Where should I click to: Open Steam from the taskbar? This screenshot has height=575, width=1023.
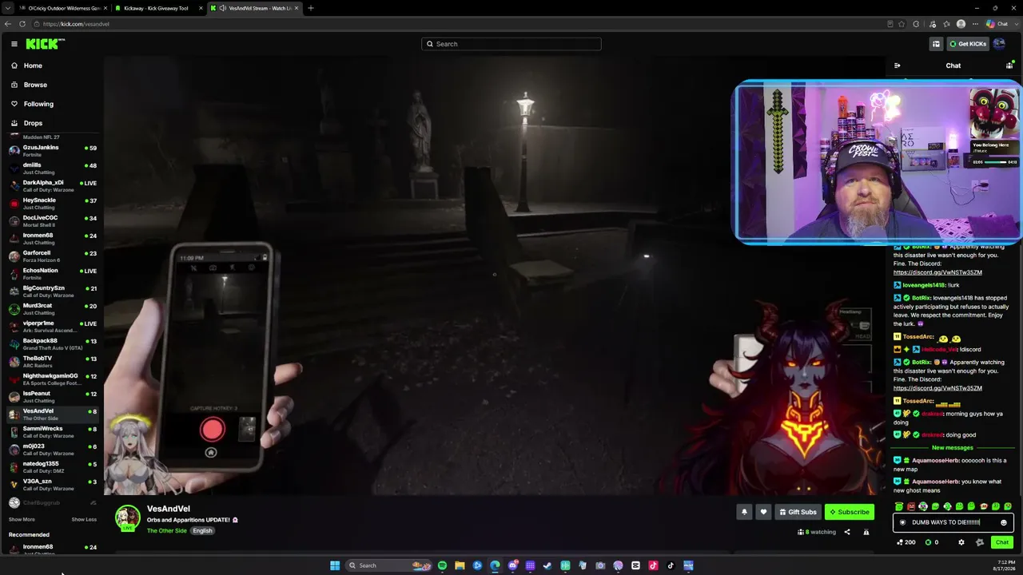(x=547, y=565)
